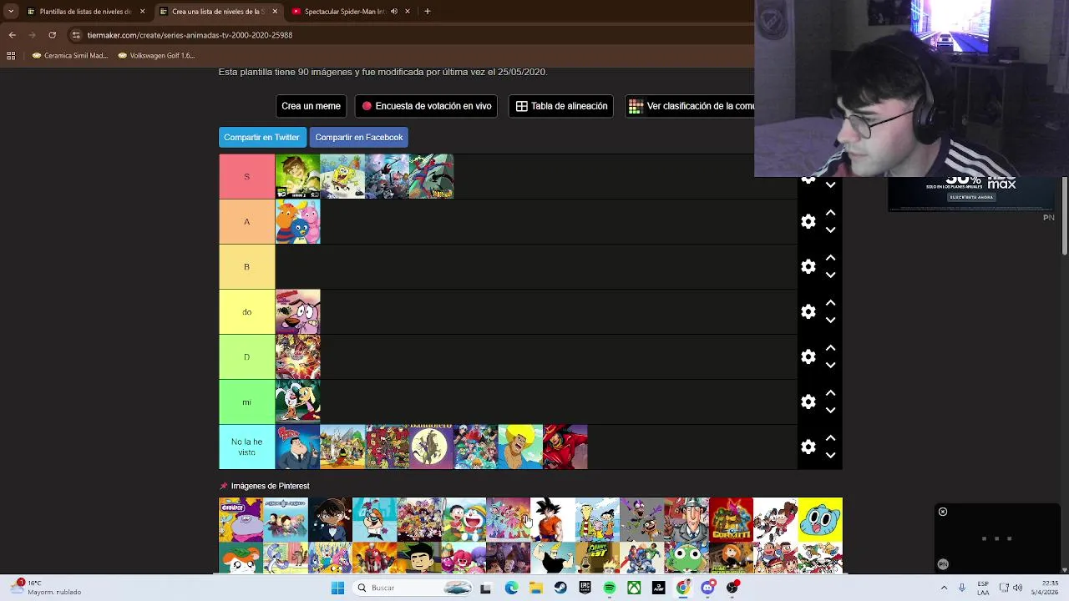
Task: Move 'No la he visto' row up
Action: tap(830, 438)
